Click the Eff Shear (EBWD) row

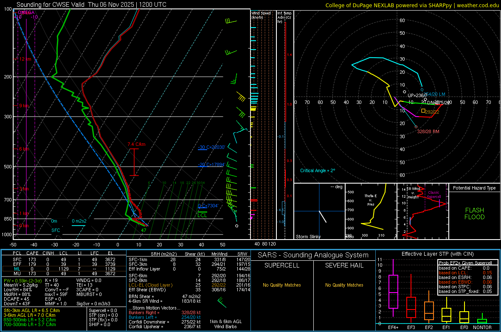click(x=189, y=290)
